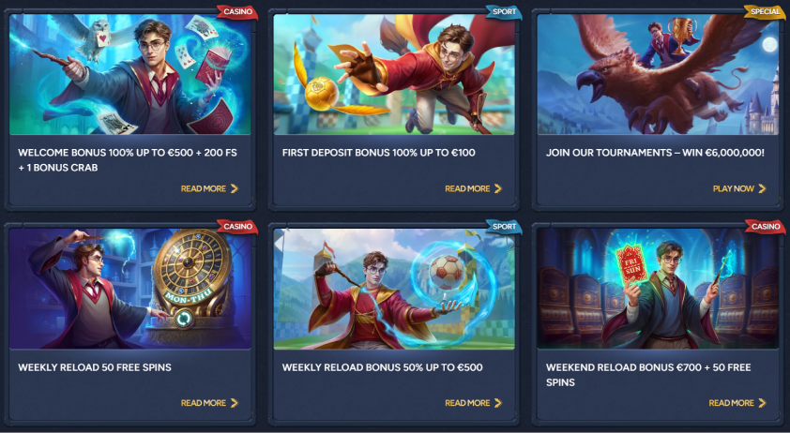Click the CASINO ribbon on the Weekend Reload card
Screen dimensions: 790x433
(x=766, y=227)
